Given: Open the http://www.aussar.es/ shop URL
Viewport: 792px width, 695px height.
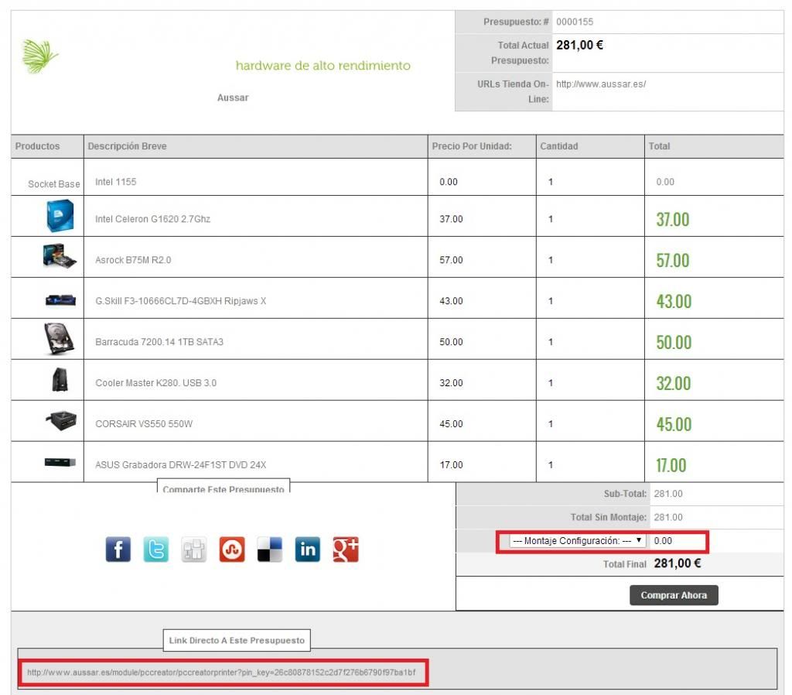Looking at the screenshot, I should point(600,84).
